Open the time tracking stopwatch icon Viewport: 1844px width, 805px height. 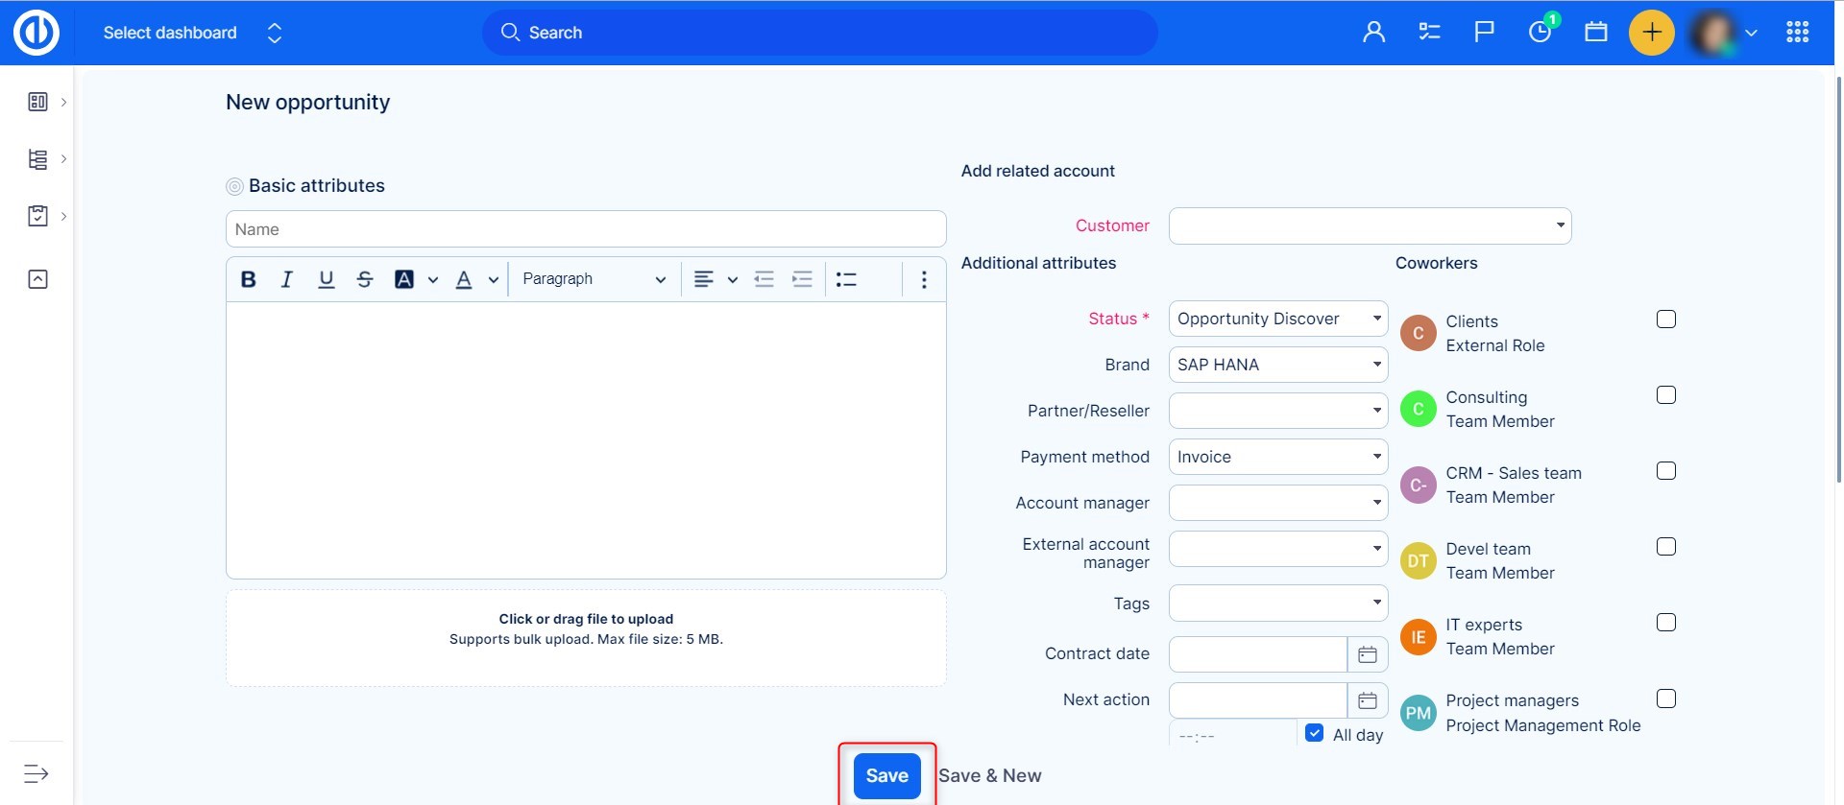[1540, 32]
